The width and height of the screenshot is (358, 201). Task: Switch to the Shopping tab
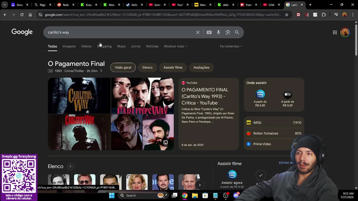click(x=104, y=46)
